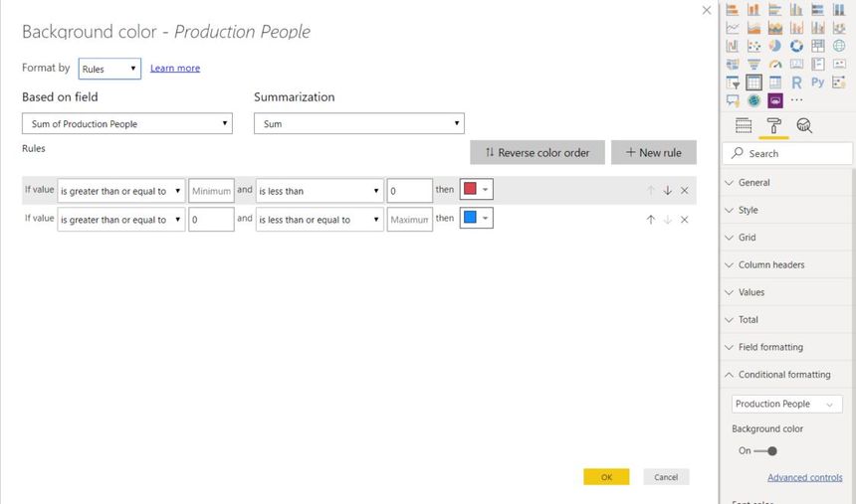Delete the first rule with red color
The width and height of the screenshot is (856, 504).
coord(684,190)
